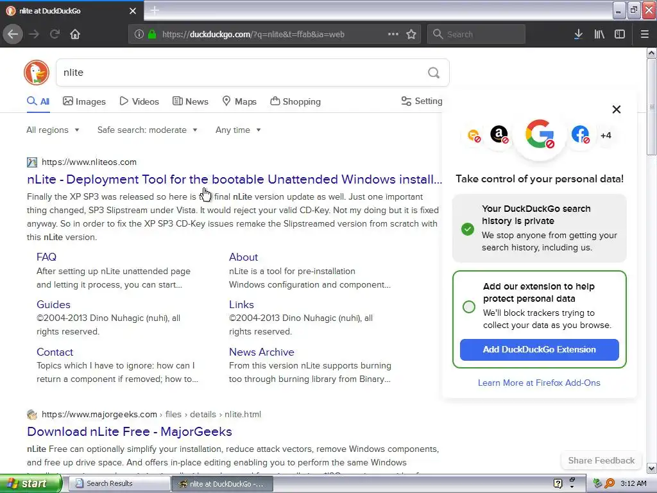Click the majorgeeks.com favicon
The image size is (657, 493).
pos(32,415)
